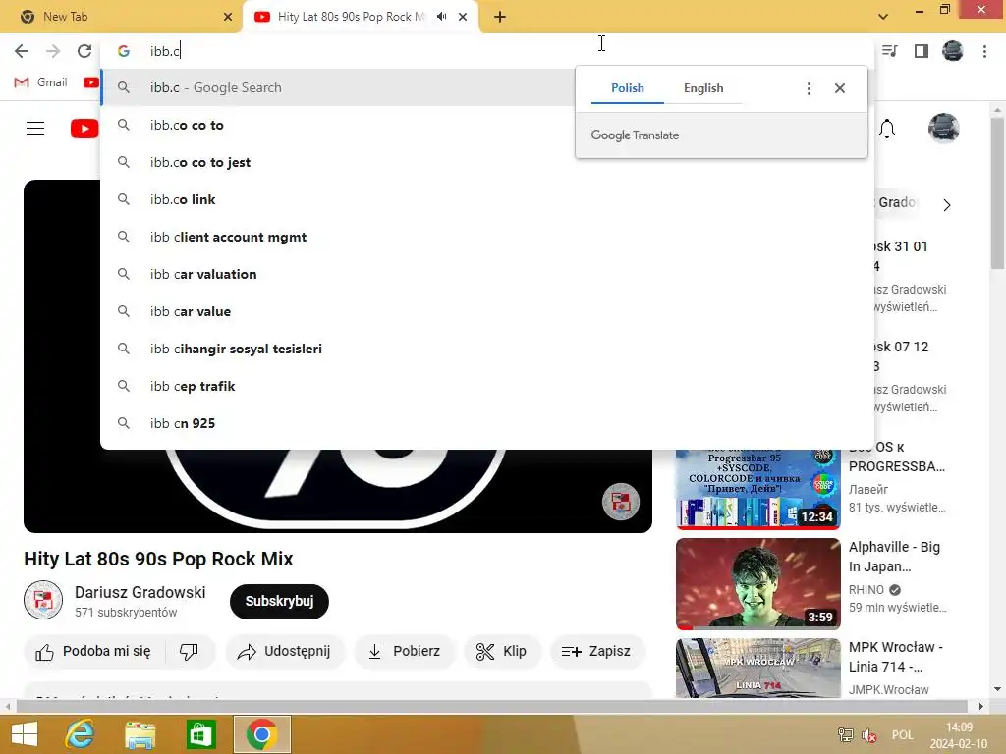Click the Hity Lat video player
1006x754 pixels.
(338, 491)
